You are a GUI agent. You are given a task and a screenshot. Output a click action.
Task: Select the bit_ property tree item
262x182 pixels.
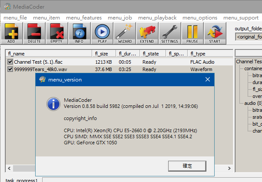point(257,124)
